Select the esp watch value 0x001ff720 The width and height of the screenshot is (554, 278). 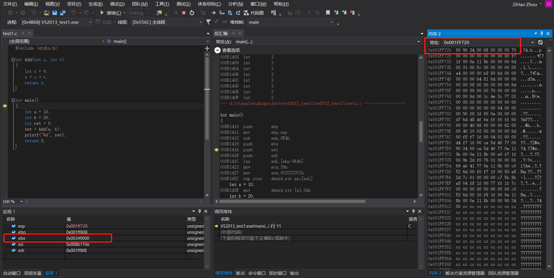coord(77,226)
